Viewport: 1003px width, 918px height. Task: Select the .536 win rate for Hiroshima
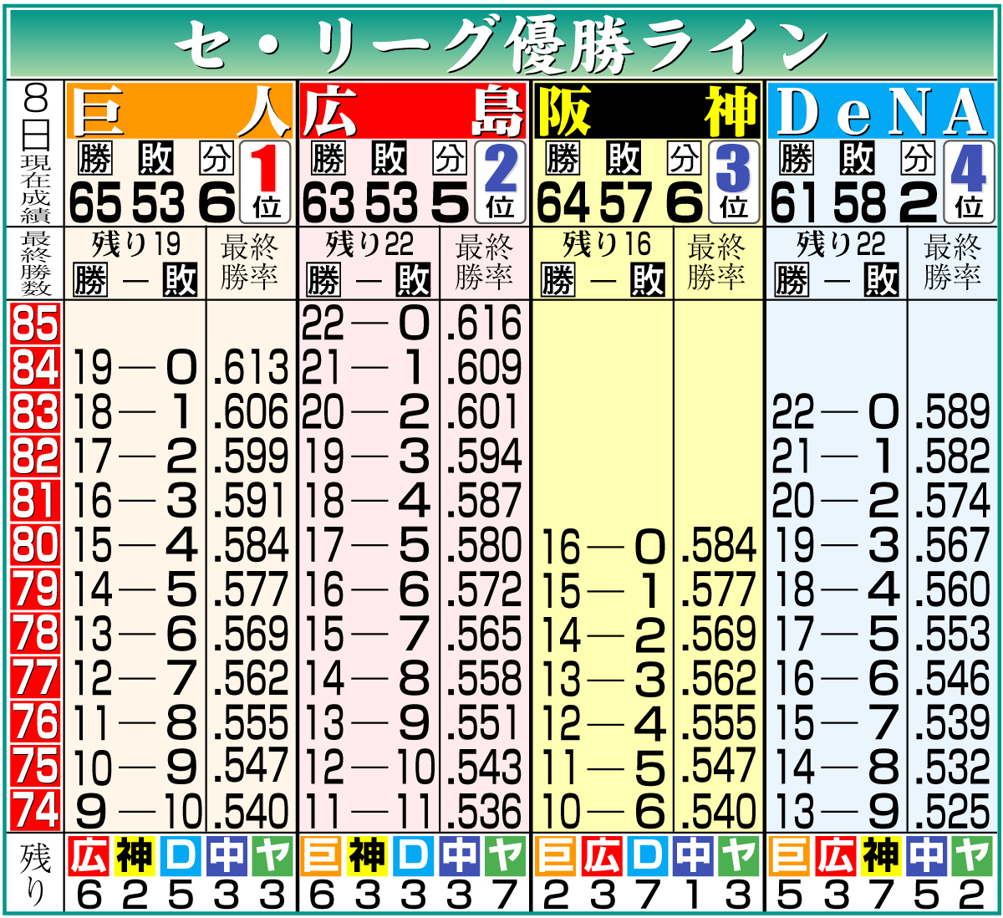point(484,812)
